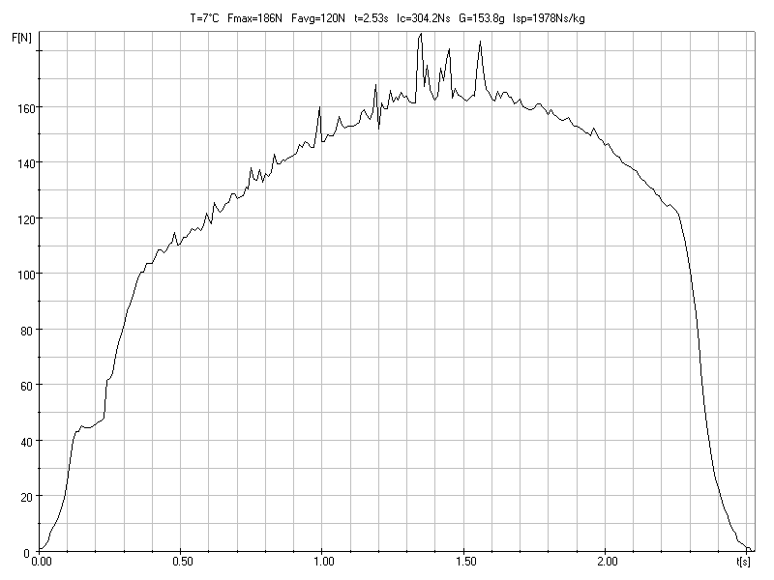This screenshot has width=774, height=580.
Task: Click the t=2.53s burn time label
Action: pyautogui.click(x=372, y=17)
